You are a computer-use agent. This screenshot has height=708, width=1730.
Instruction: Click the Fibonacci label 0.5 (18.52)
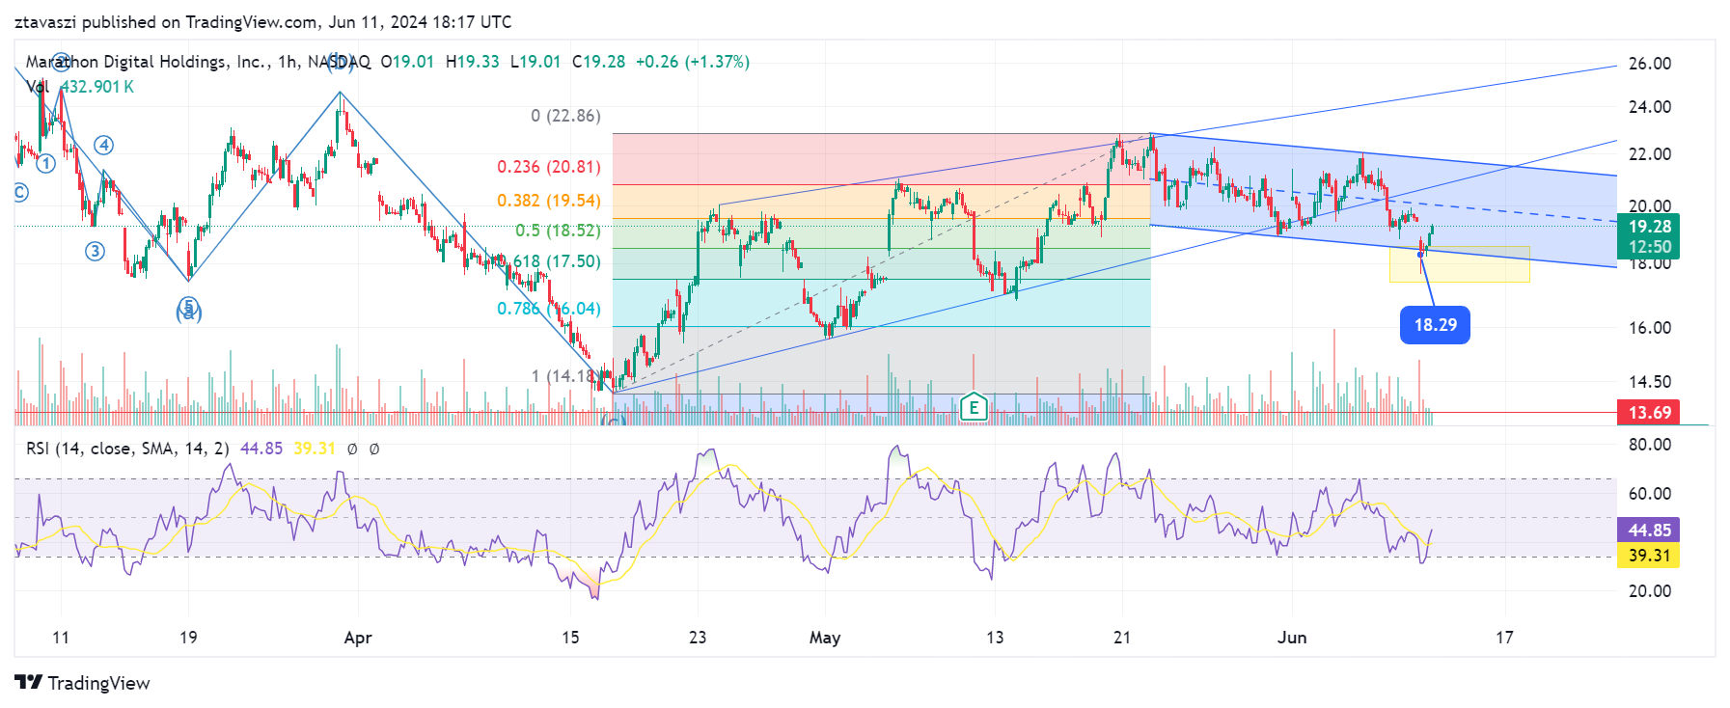(558, 231)
